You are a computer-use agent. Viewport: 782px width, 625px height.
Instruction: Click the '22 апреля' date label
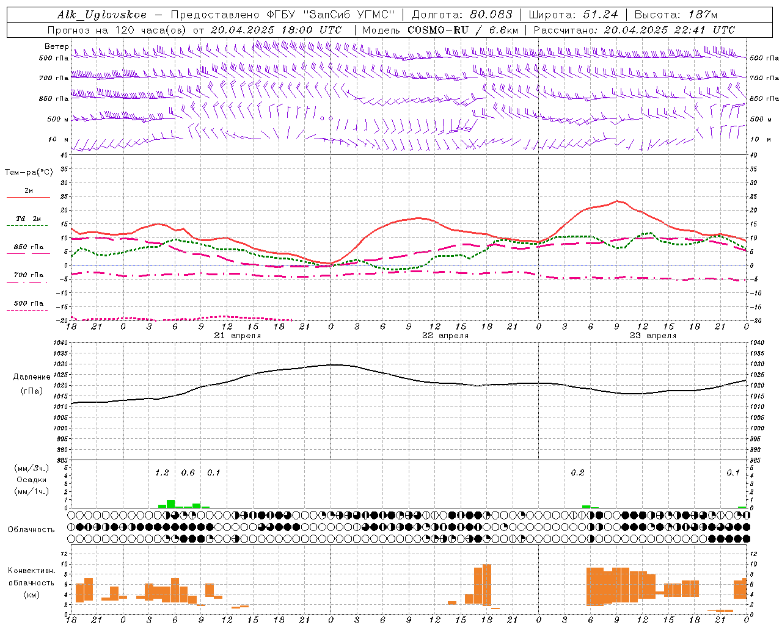(x=445, y=336)
